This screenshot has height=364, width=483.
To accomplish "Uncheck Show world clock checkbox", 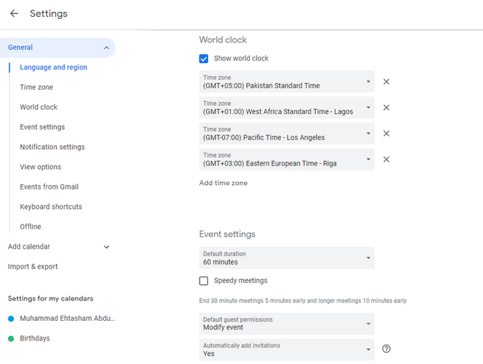I will coord(203,59).
